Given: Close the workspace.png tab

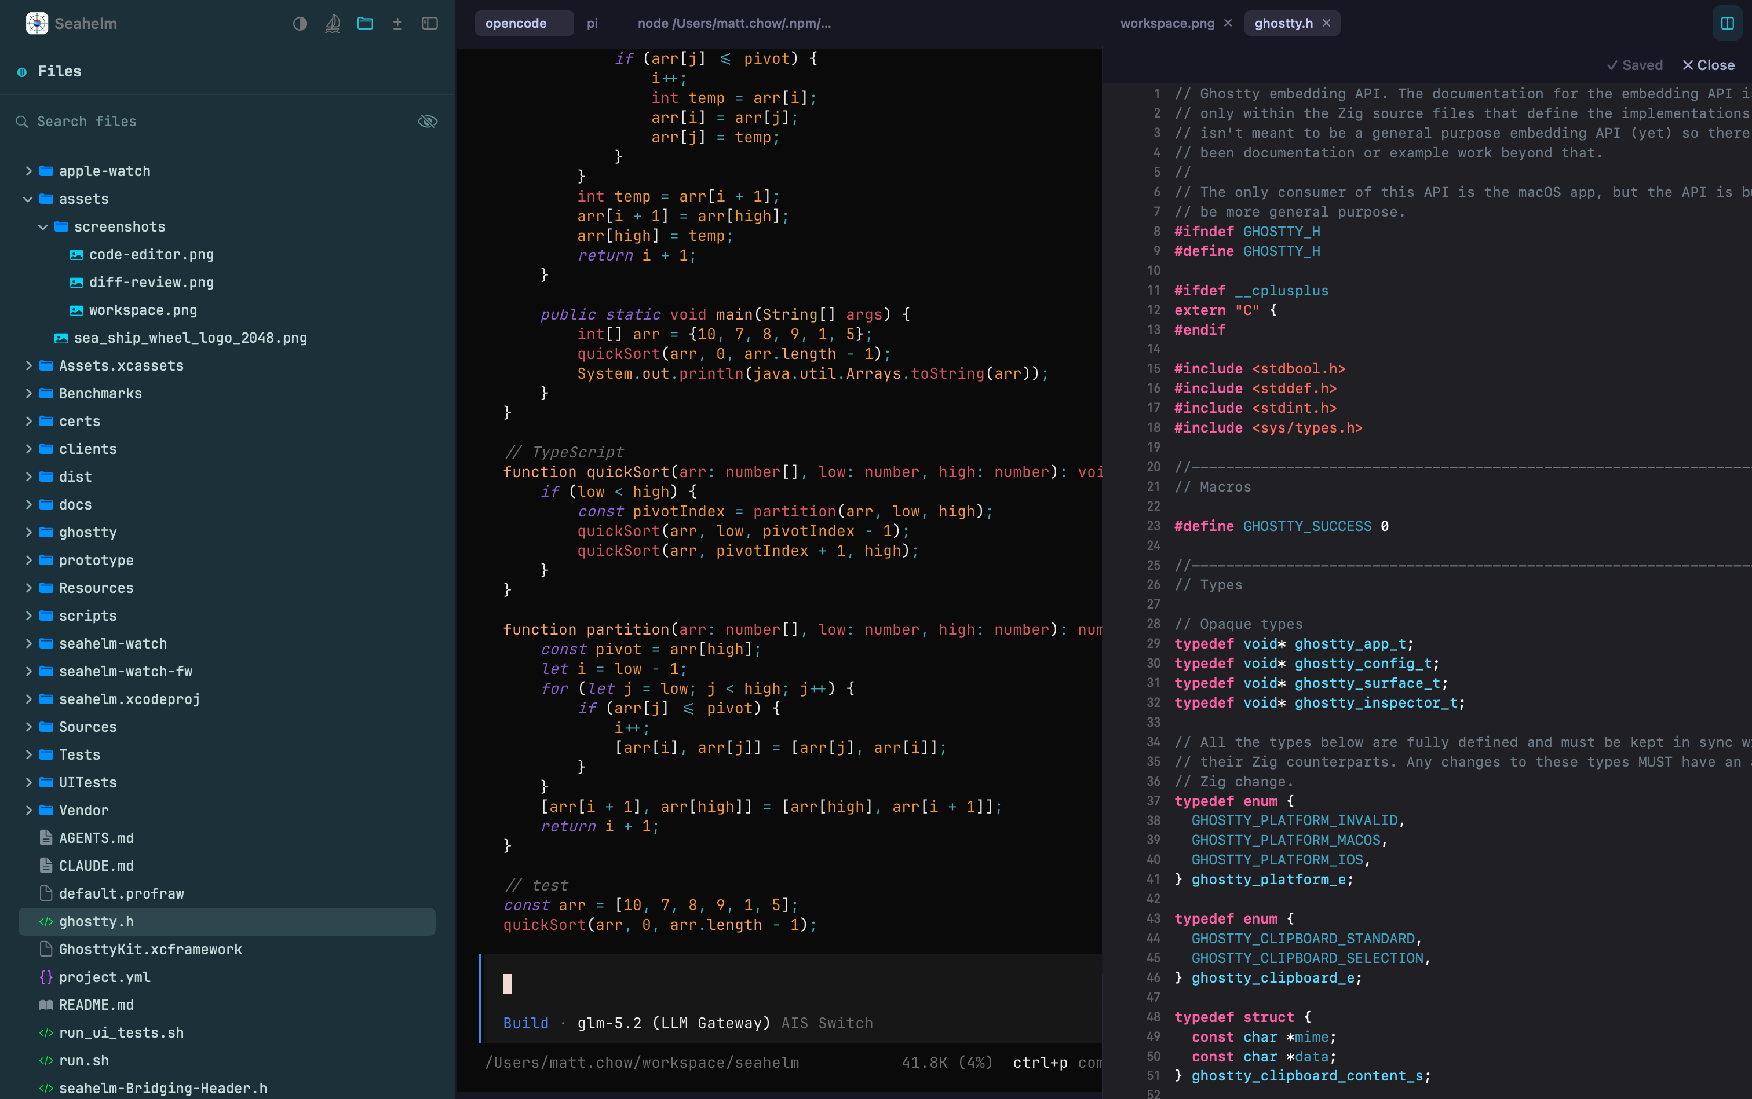Looking at the screenshot, I should tap(1228, 23).
